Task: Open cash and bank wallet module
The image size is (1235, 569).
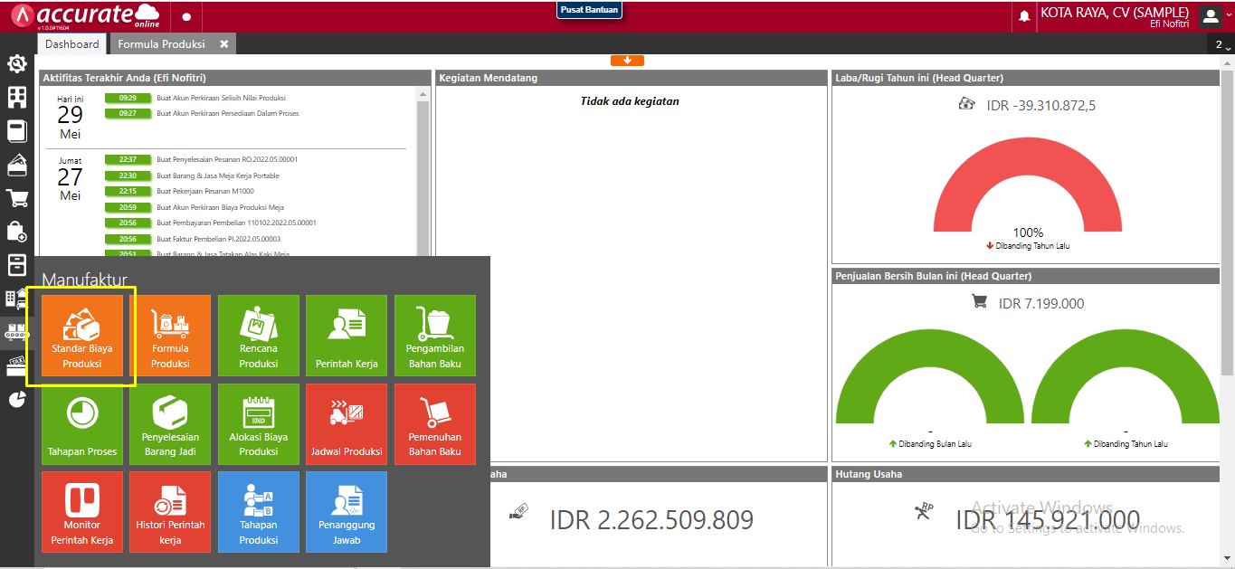Action: 17,165
